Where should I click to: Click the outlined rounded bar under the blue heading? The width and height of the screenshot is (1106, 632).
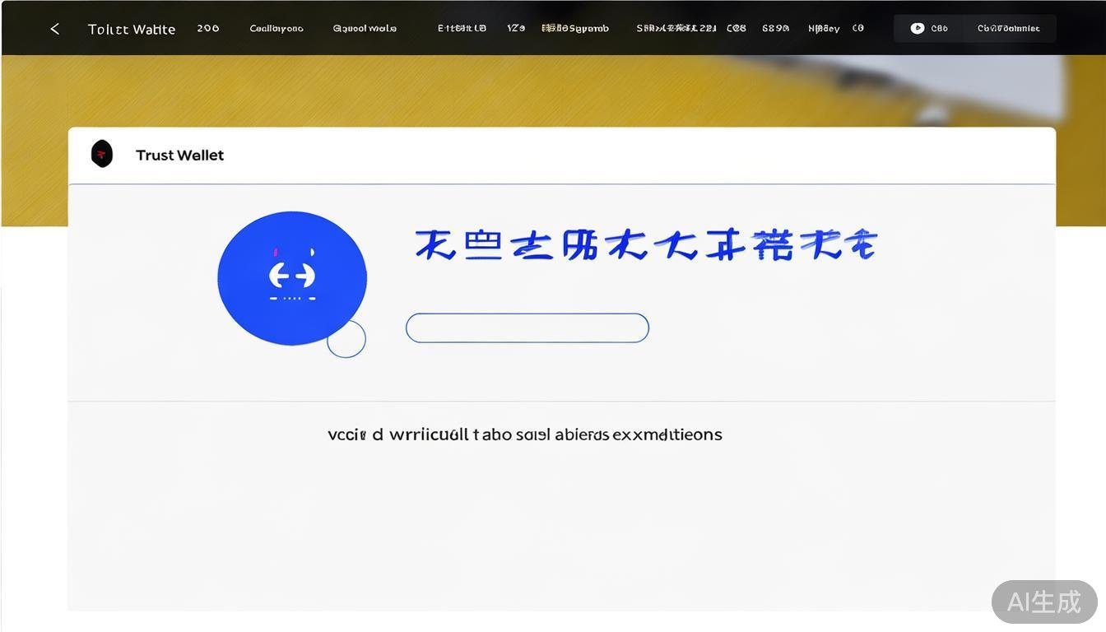527,327
